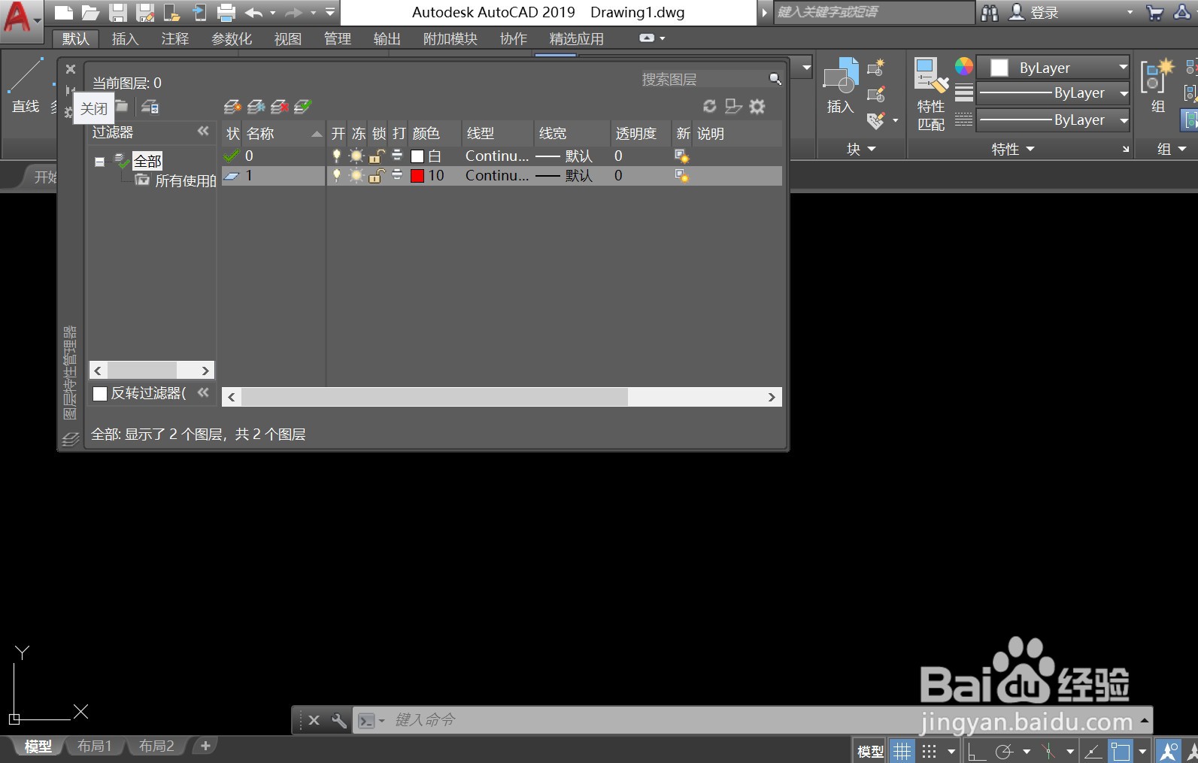Open a file with the folder icon

90,12
